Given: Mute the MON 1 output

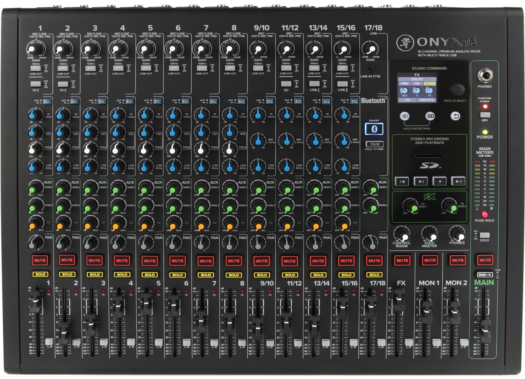Looking at the screenshot, I should (x=430, y=260).
